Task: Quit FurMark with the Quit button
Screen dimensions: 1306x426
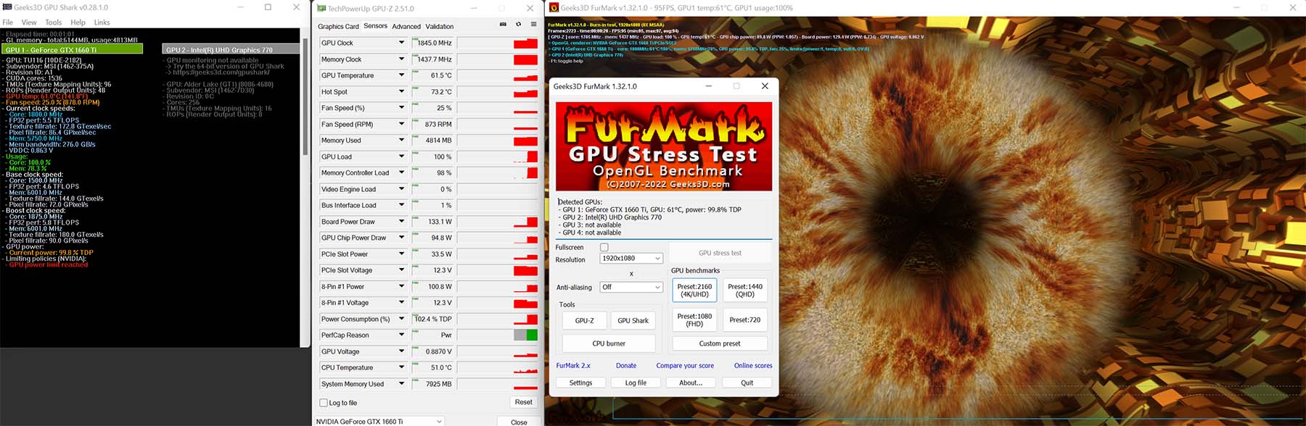Action: tap(747, 383)
